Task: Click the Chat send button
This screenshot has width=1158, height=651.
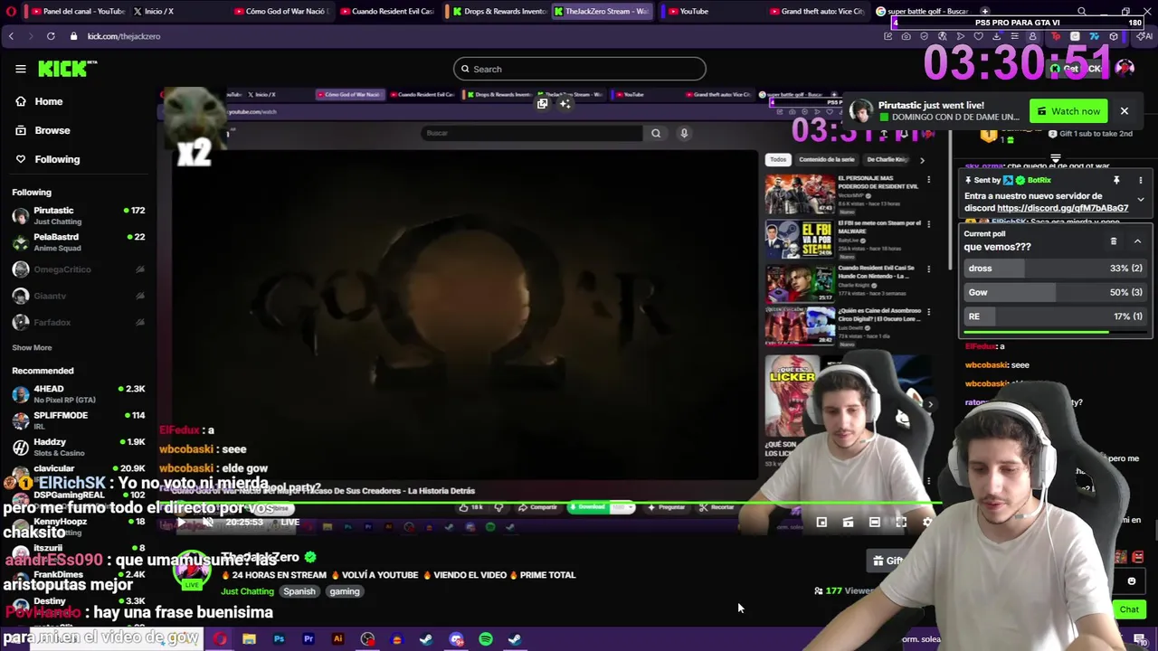Action: 1129,609
